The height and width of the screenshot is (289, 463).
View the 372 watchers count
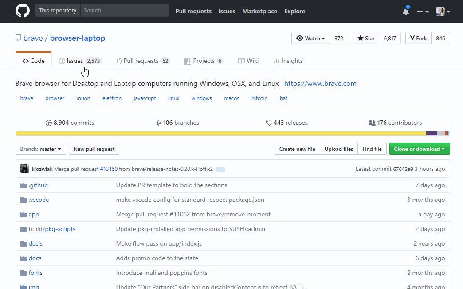(339, 39)
